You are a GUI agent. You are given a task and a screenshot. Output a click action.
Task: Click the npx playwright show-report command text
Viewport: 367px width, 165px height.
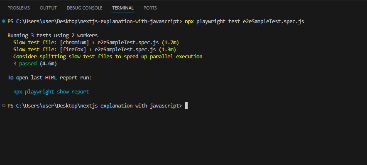51,92
